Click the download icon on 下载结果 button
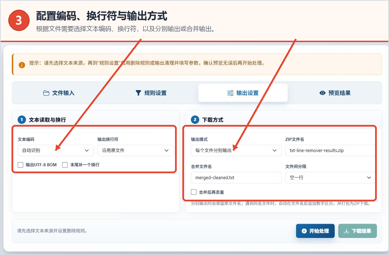 pyautogui.click(x=347, y=231)
